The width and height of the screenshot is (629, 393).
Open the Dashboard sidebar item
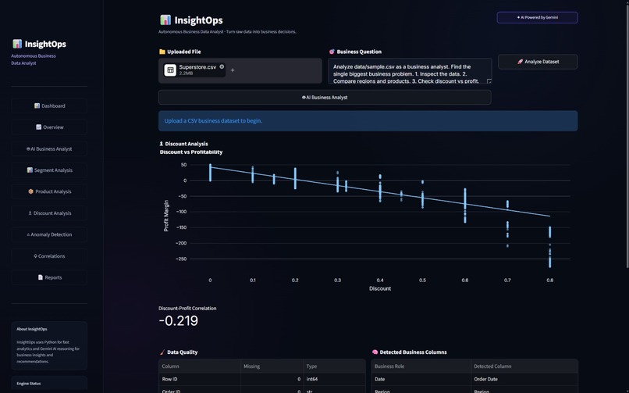(x=49, y=106)
